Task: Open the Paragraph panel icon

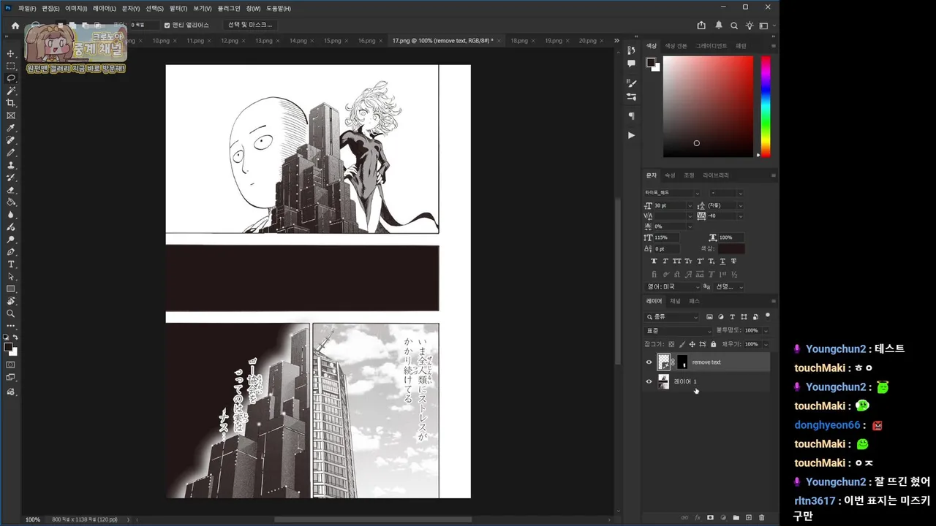Action: point(631,116)
